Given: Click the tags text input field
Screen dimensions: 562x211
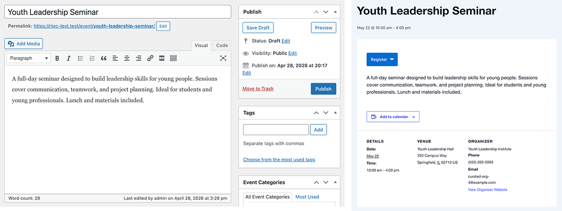Looking at the screenshot, I should (275, 130).
